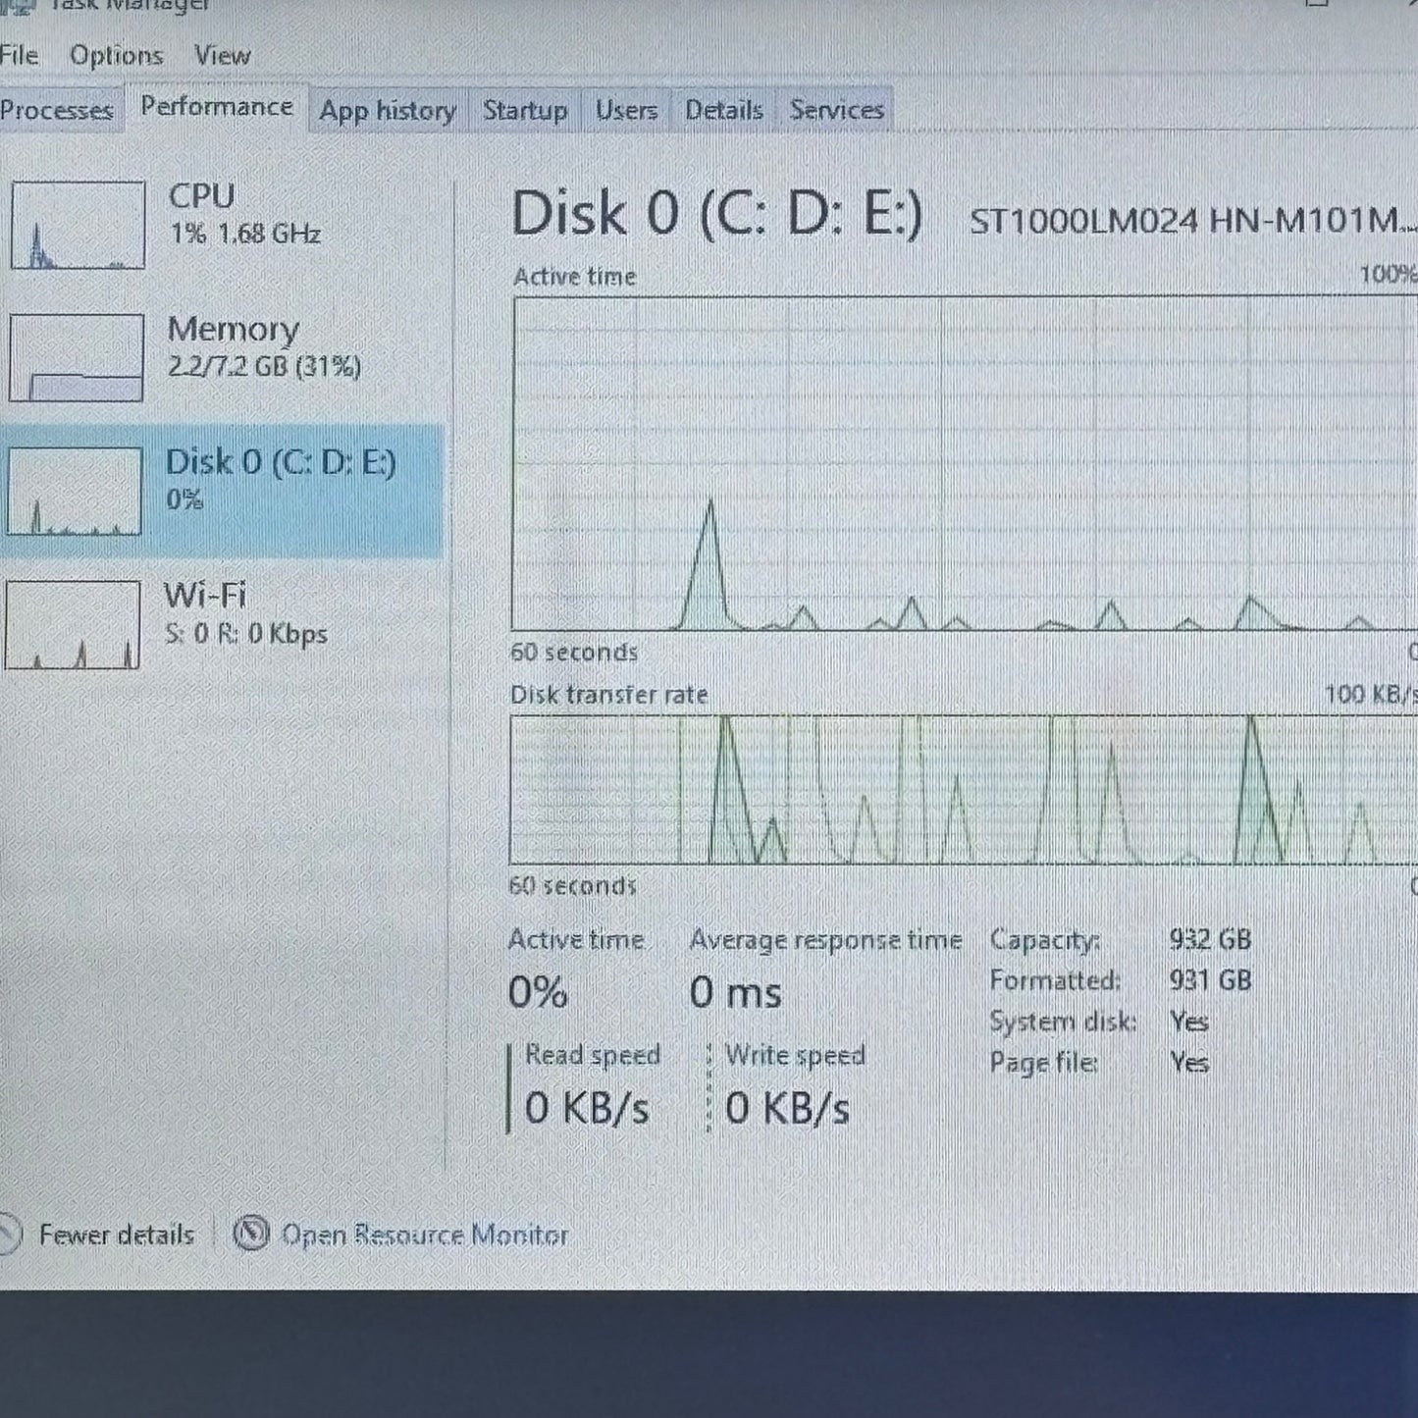Click the Formatted 931 GB value
1418x1418 pixels.
1210,979
